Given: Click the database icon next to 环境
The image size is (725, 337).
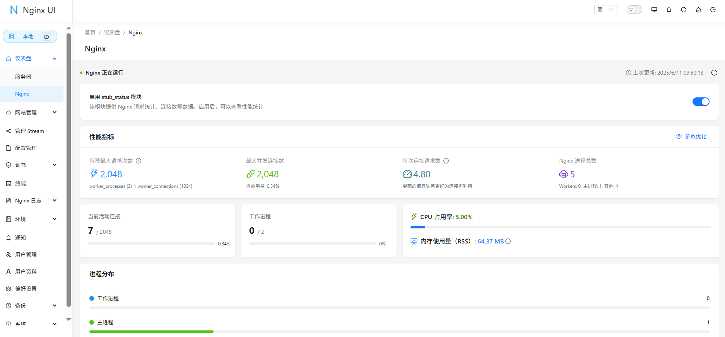Looking at the screenshot, I should [x=9, y=219].
